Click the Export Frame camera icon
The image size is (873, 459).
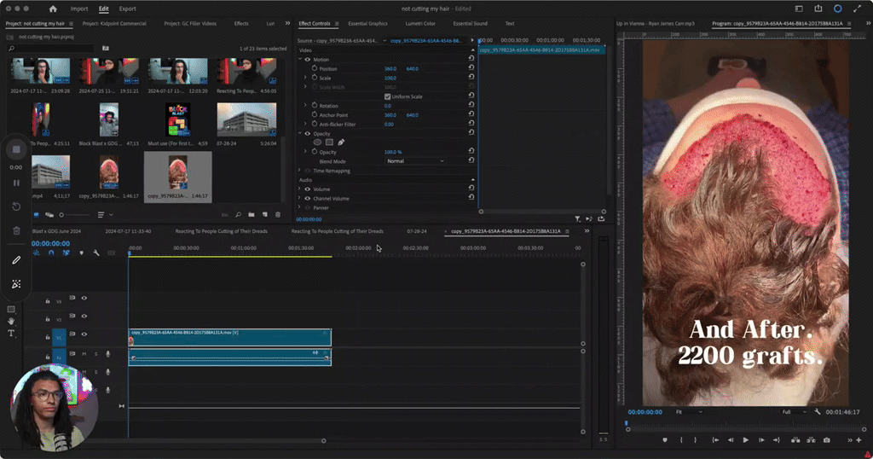(826, 440)
